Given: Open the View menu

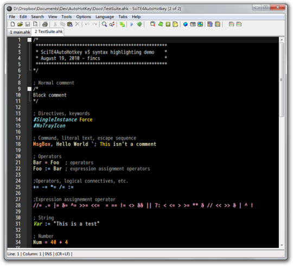Looking at the screenshot, I should 53,17.
